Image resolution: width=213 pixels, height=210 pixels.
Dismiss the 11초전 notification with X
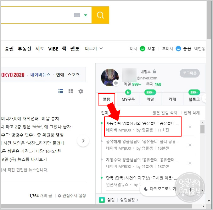coord(190,127)
